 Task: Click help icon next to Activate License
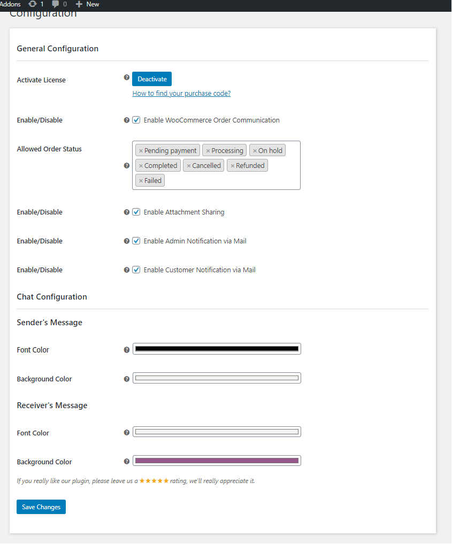coord(127,77)
